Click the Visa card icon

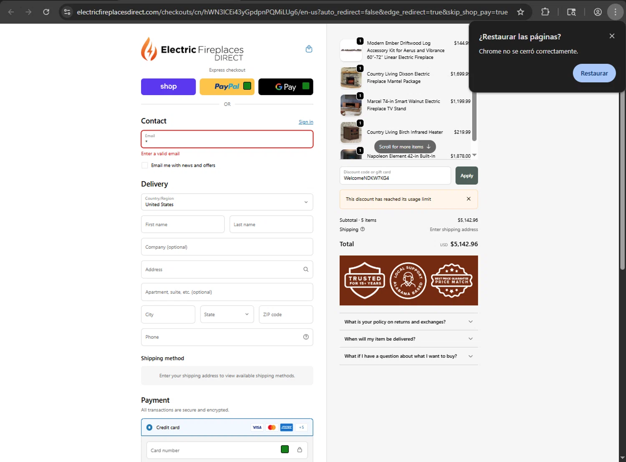257,427
